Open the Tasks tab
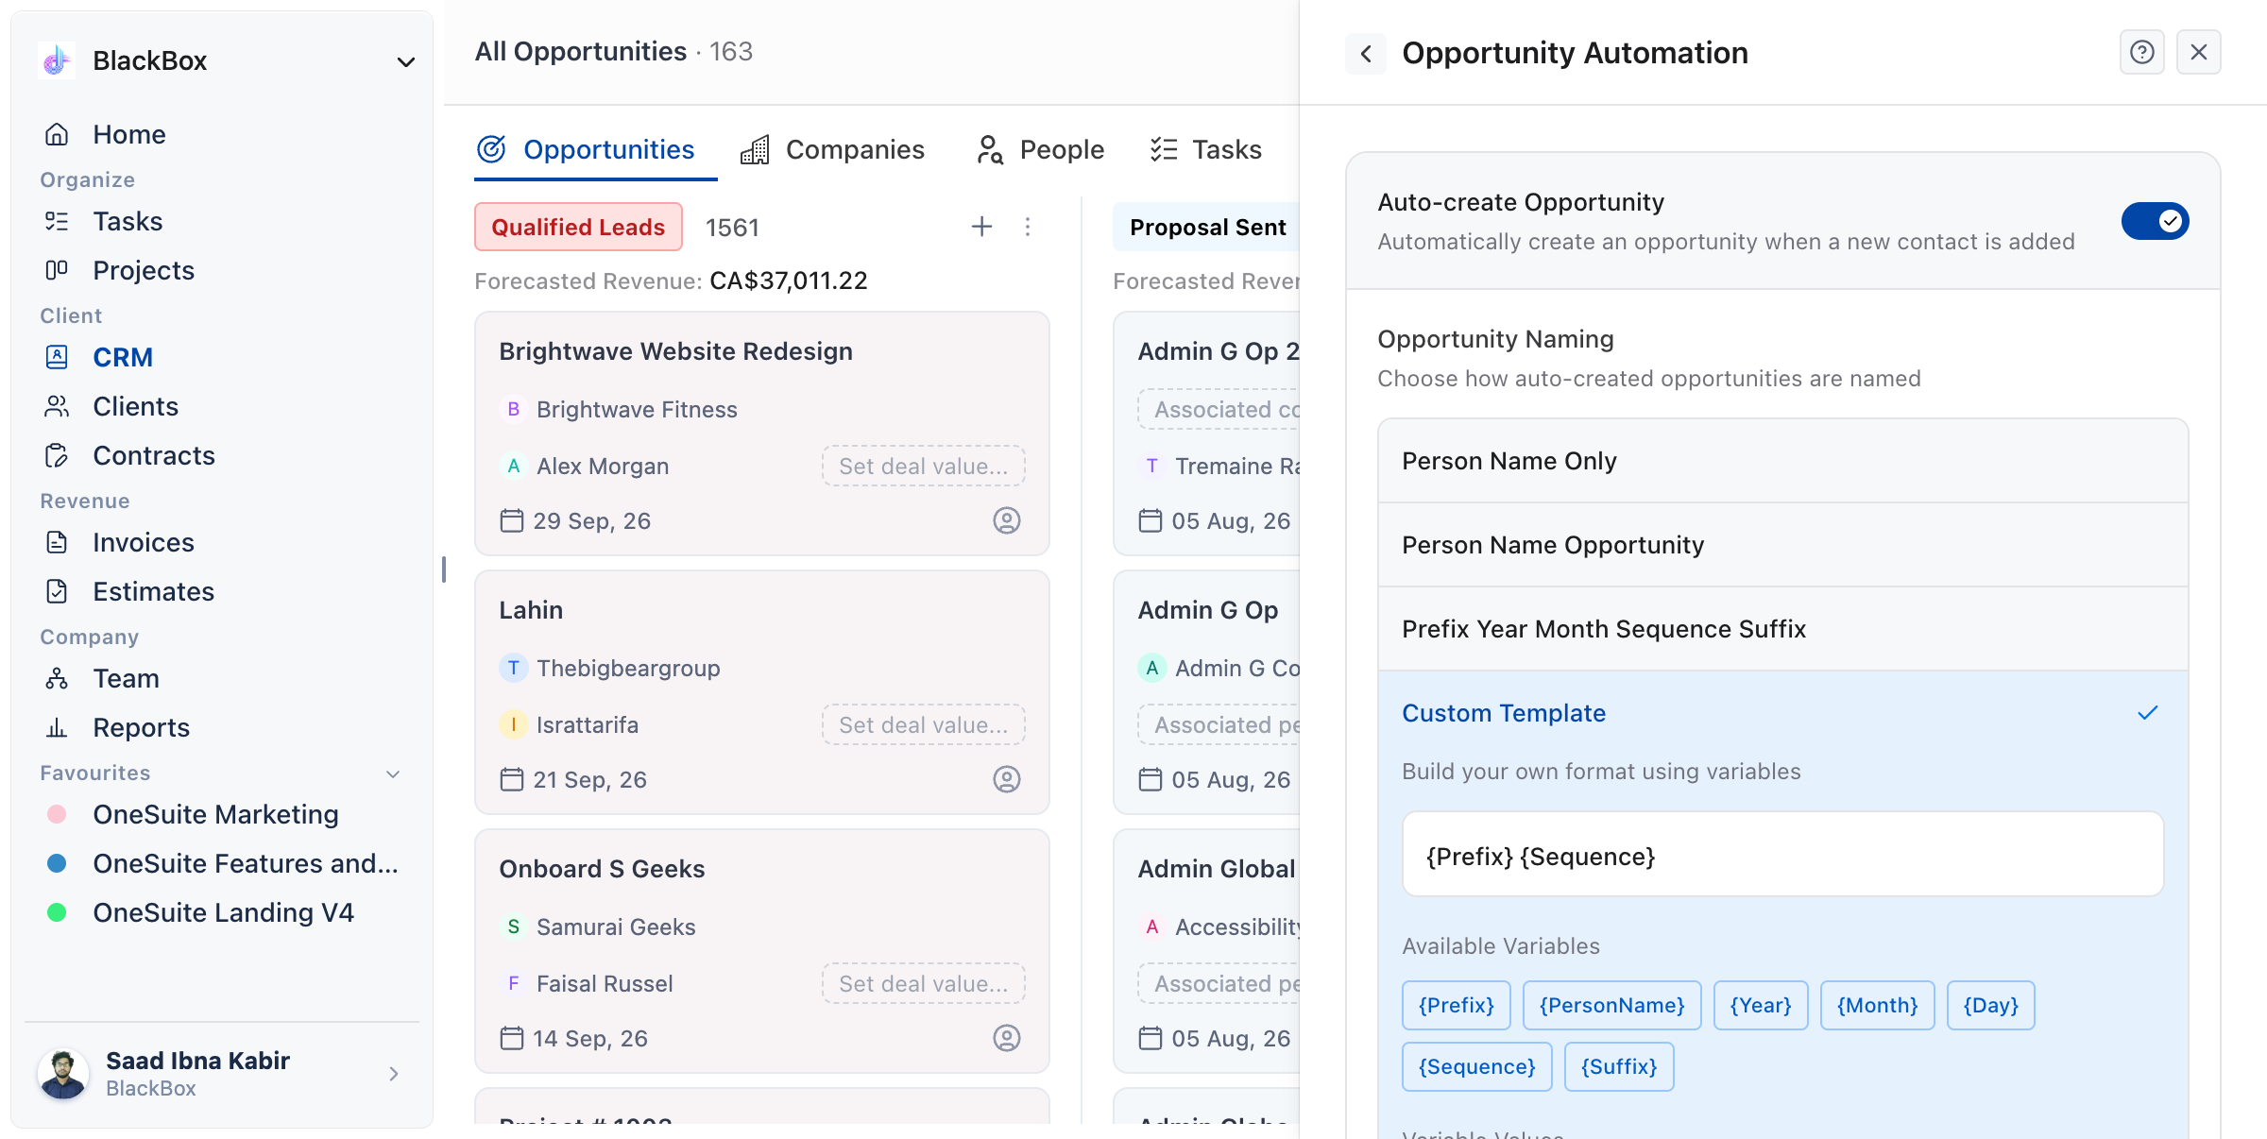Image resolution: width=2267 pixels, height=1139 pixels. [1205, 149]
